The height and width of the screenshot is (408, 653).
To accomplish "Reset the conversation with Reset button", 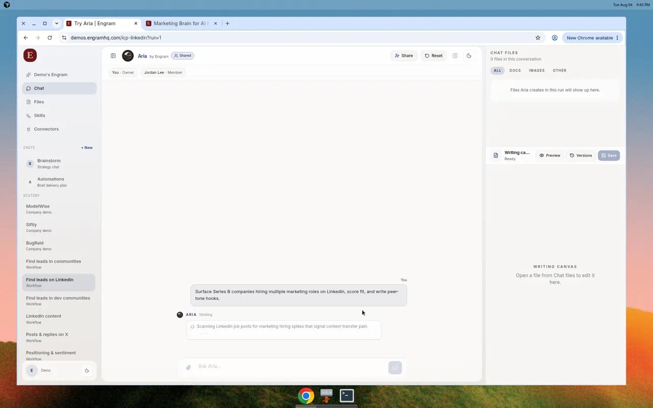I will point(434,56).
